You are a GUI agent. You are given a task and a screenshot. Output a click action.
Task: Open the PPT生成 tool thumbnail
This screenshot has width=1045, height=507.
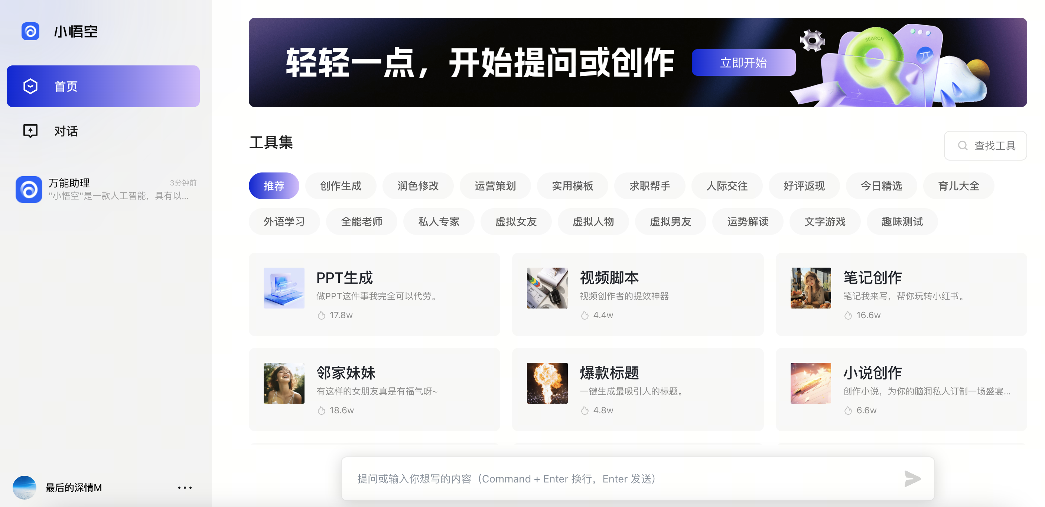click(284, 288)
